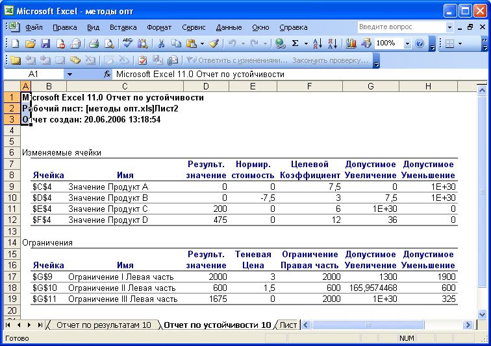
Task: Save the workbook with the floppy icon
Action: (45, 43)
